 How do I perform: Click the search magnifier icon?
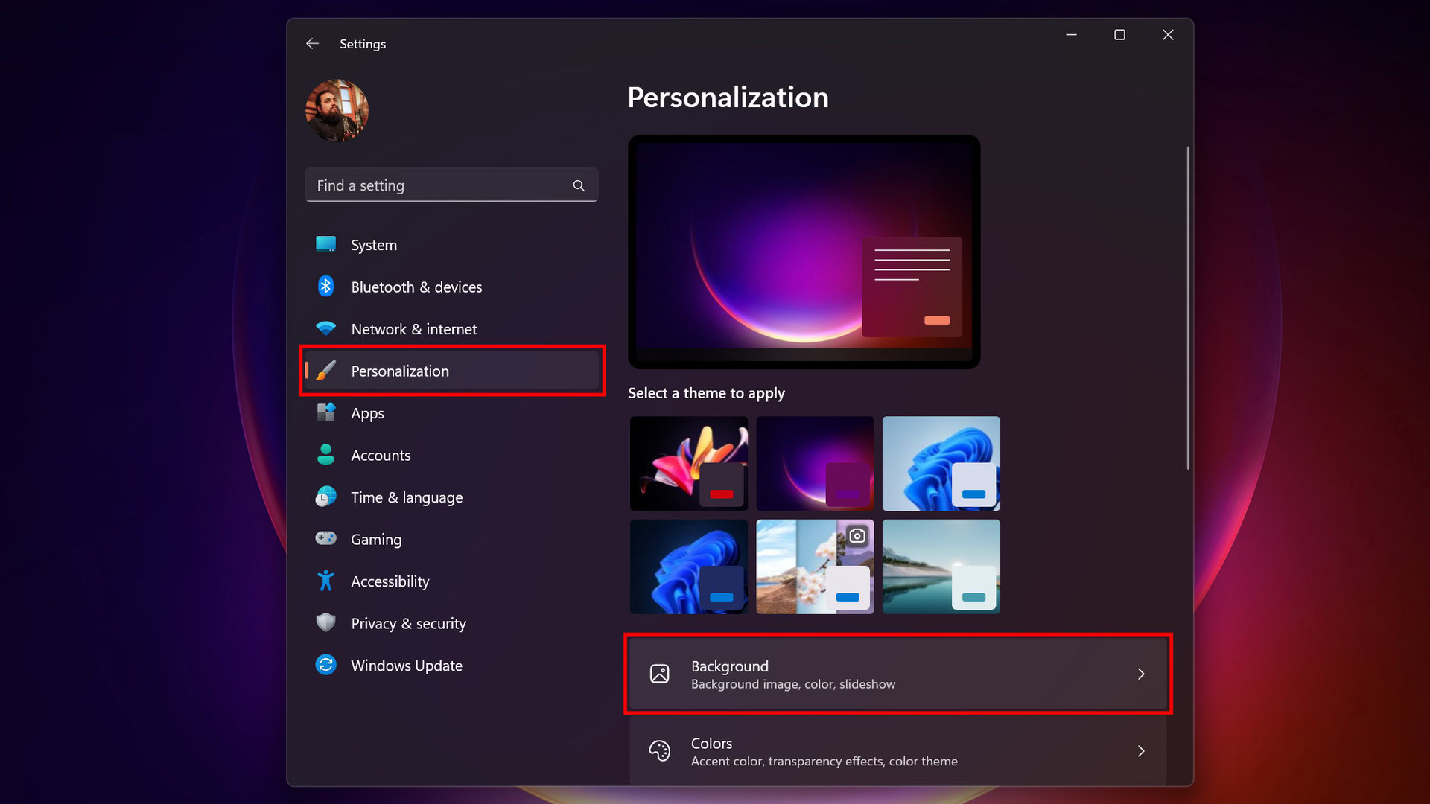579,185
